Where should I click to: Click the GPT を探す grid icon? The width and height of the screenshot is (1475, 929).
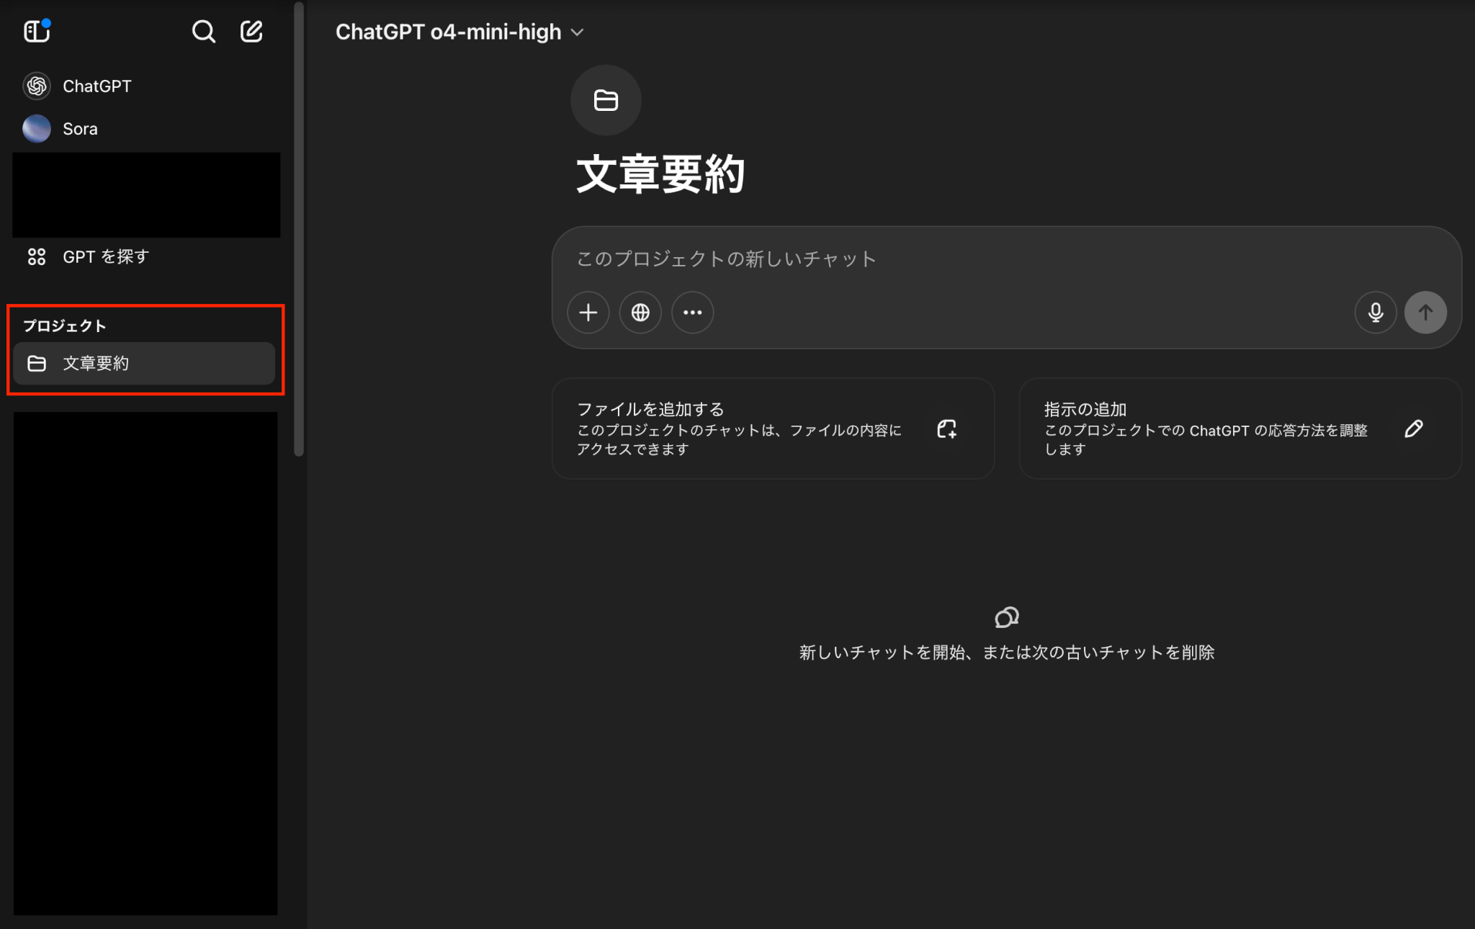(x=37, y=257)
